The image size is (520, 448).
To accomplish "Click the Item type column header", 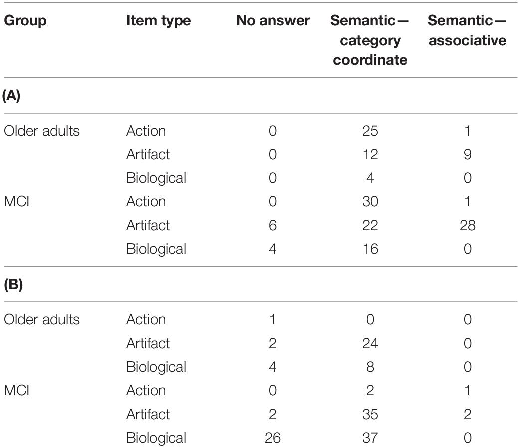I will coord(158,21).
